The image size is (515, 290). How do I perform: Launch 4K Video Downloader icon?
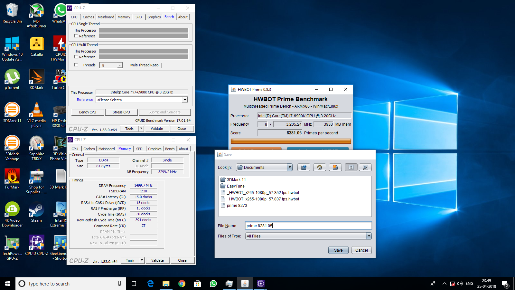pyautogui.click(x=12, y=215)
